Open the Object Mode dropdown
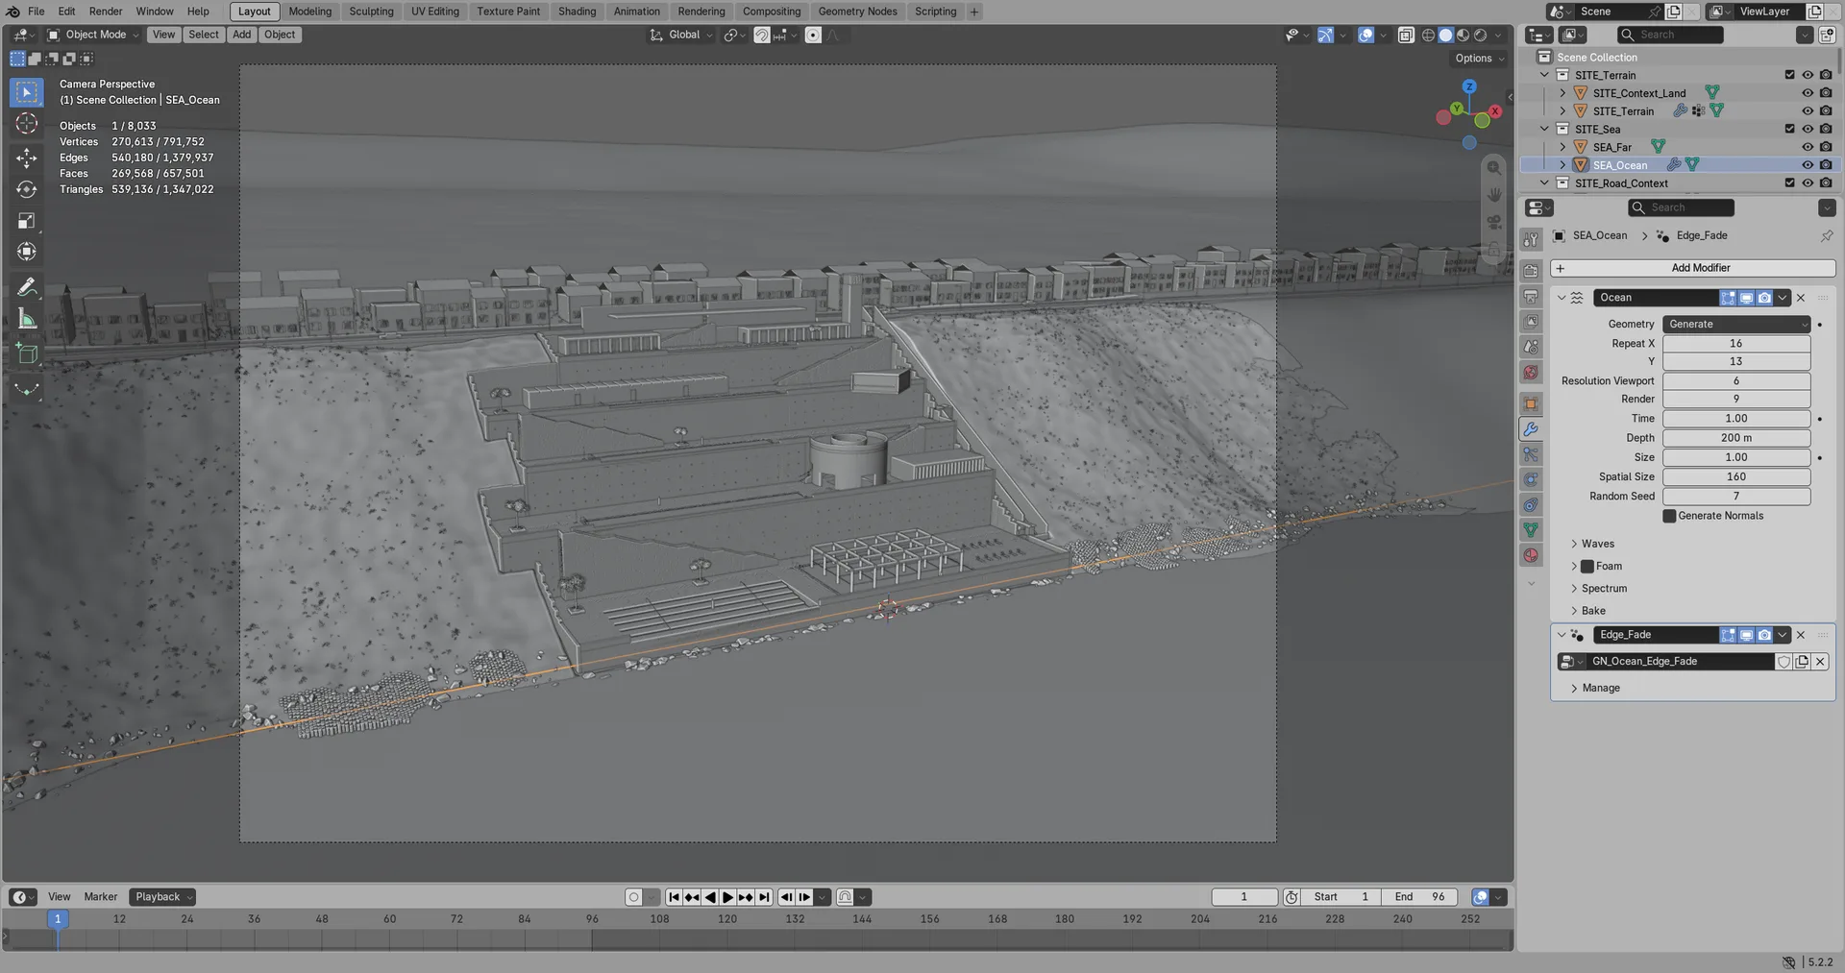Screen dimensions: 1845x973 pyautogui.click(x=93, y=35)
